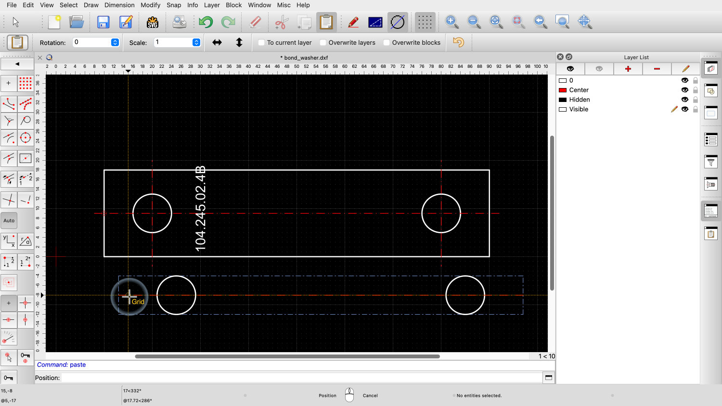Open the Snap menu
Image resolution: width=722 pixels, height=406 pixels.
pyautogui.click(x=174, y=5)
